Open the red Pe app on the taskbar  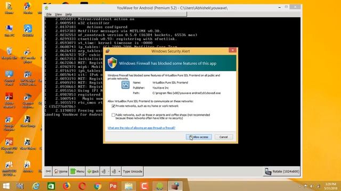pyautogui.click(x=113, y=186)
